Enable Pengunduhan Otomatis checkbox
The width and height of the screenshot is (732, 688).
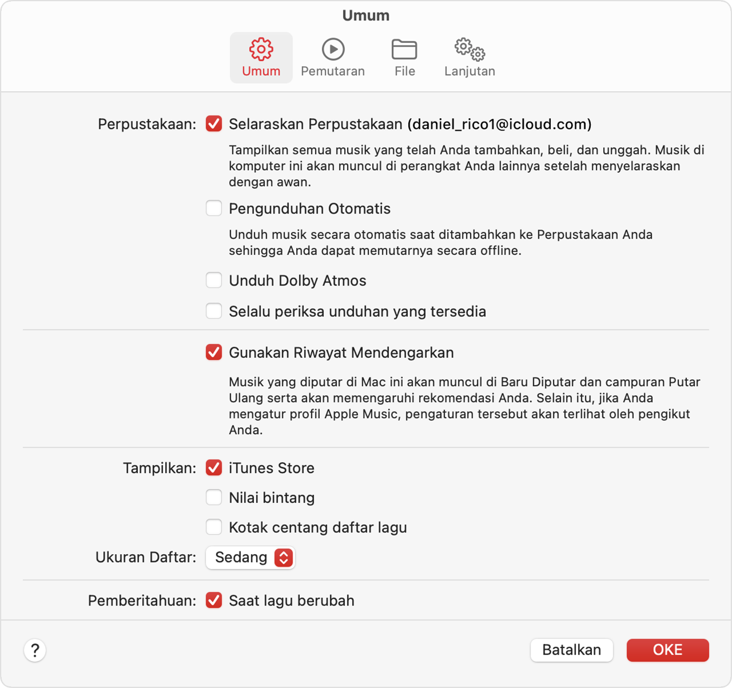pyautogui.click(x=214, y=209)
